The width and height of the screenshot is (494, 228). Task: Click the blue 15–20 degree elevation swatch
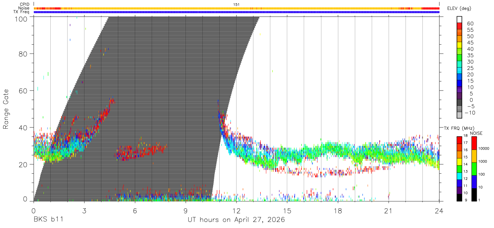pyautogui.click(x=459, y=77)
